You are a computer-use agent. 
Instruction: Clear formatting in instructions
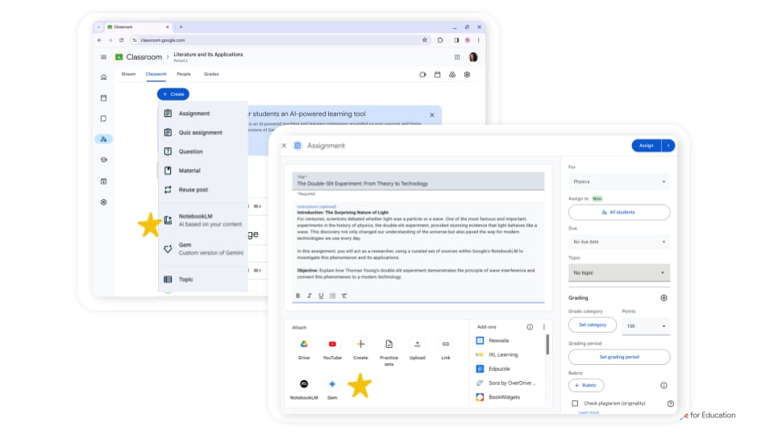[344, 296]
